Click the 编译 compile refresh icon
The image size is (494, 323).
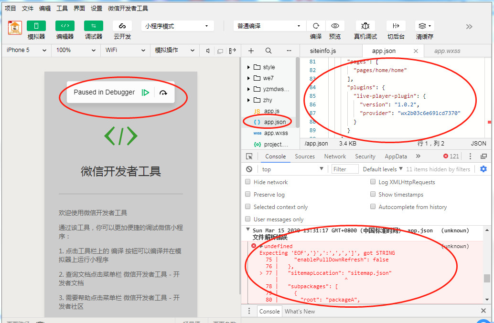click(316, 26)
